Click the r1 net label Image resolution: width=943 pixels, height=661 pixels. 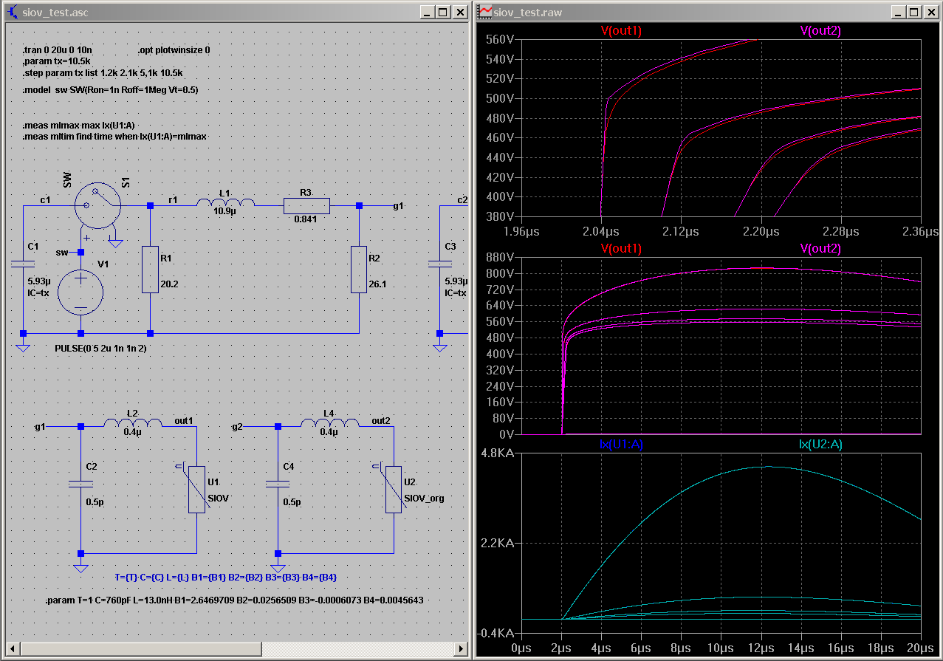(173, 199)
